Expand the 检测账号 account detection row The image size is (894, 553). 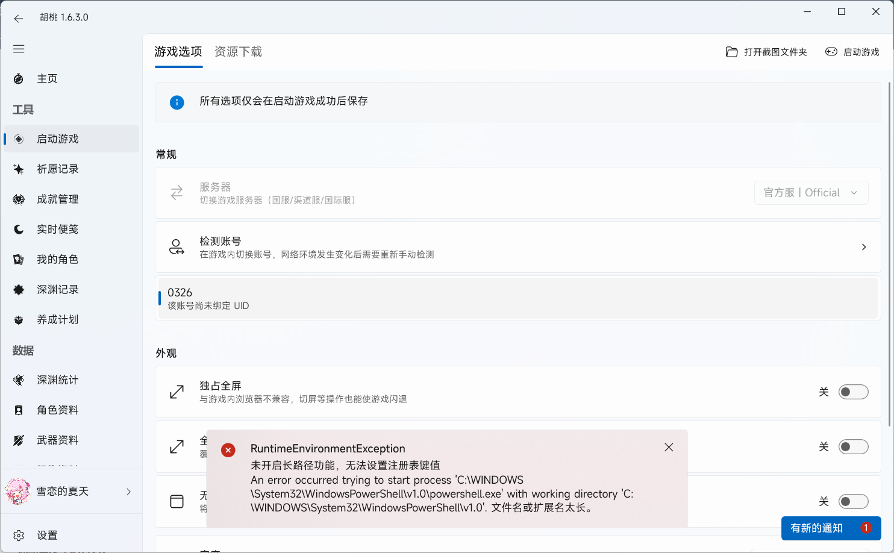point(864,247)
